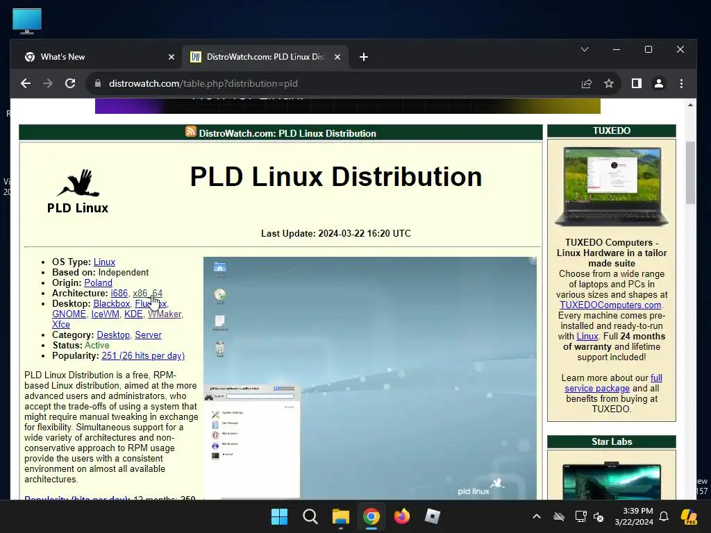This screenshot has height=533, width=711.
Task: Open the desktop monitor icon
Action: coord(27,21)
